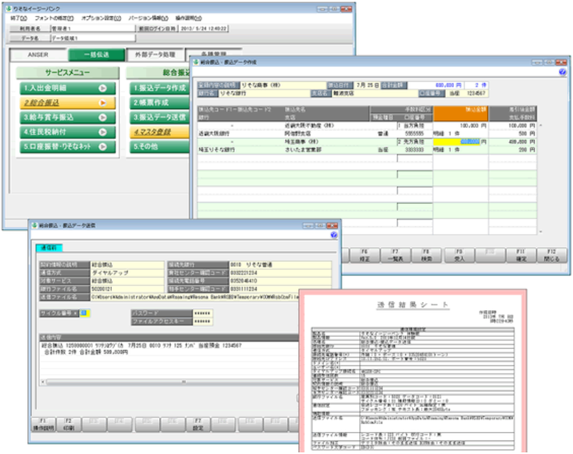The height and width of the screenshot is (454, 573).
Task: Click F8 検索 function button
Action: tap(426, 255)
